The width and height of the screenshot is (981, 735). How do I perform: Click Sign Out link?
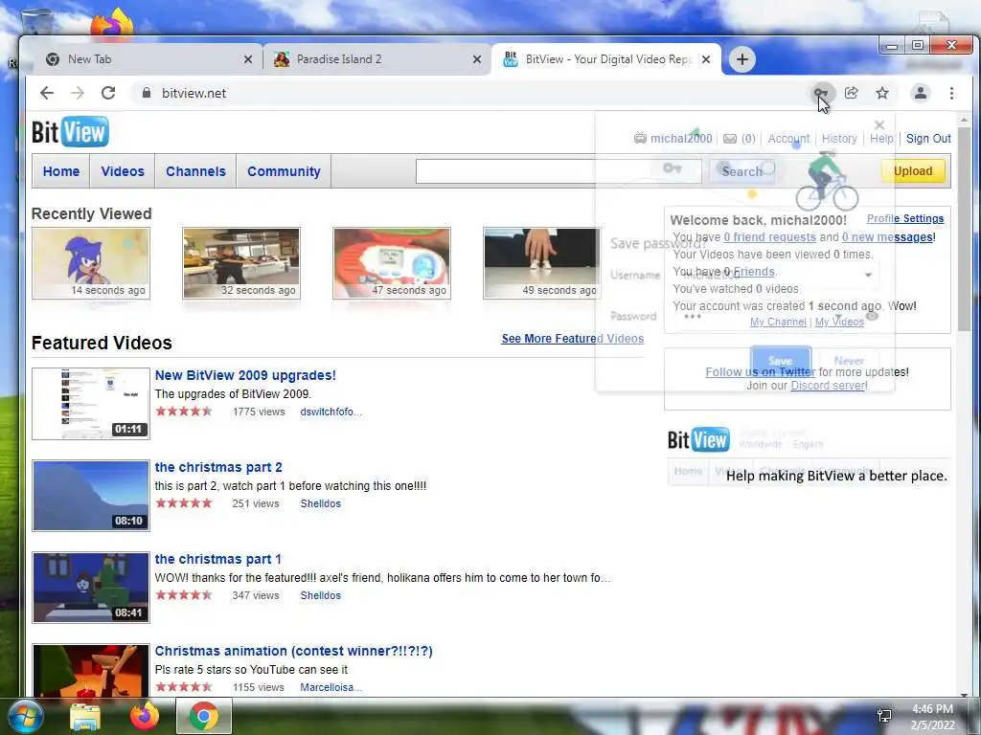[x=928, y=139]
